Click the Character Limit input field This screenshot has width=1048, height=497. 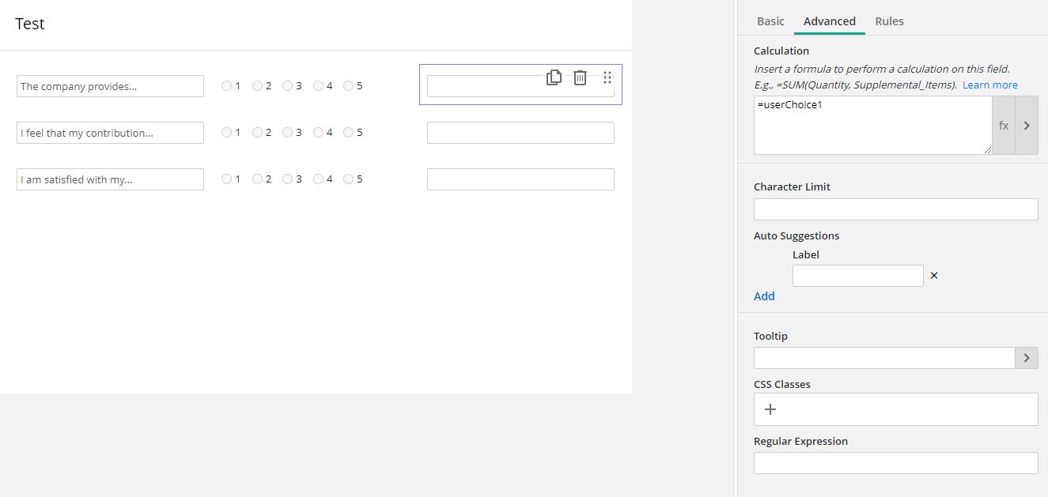pos(895,209)
